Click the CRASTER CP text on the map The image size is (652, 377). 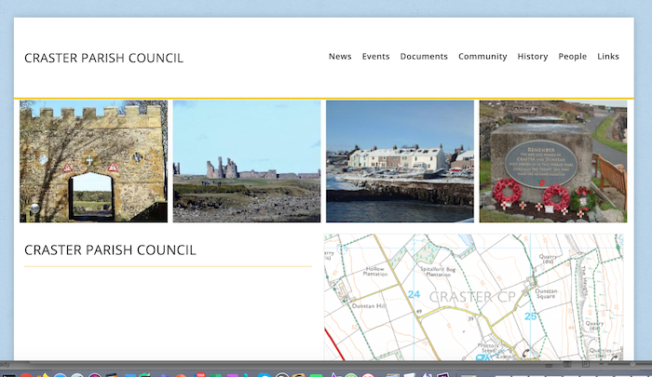coord(470,297)
